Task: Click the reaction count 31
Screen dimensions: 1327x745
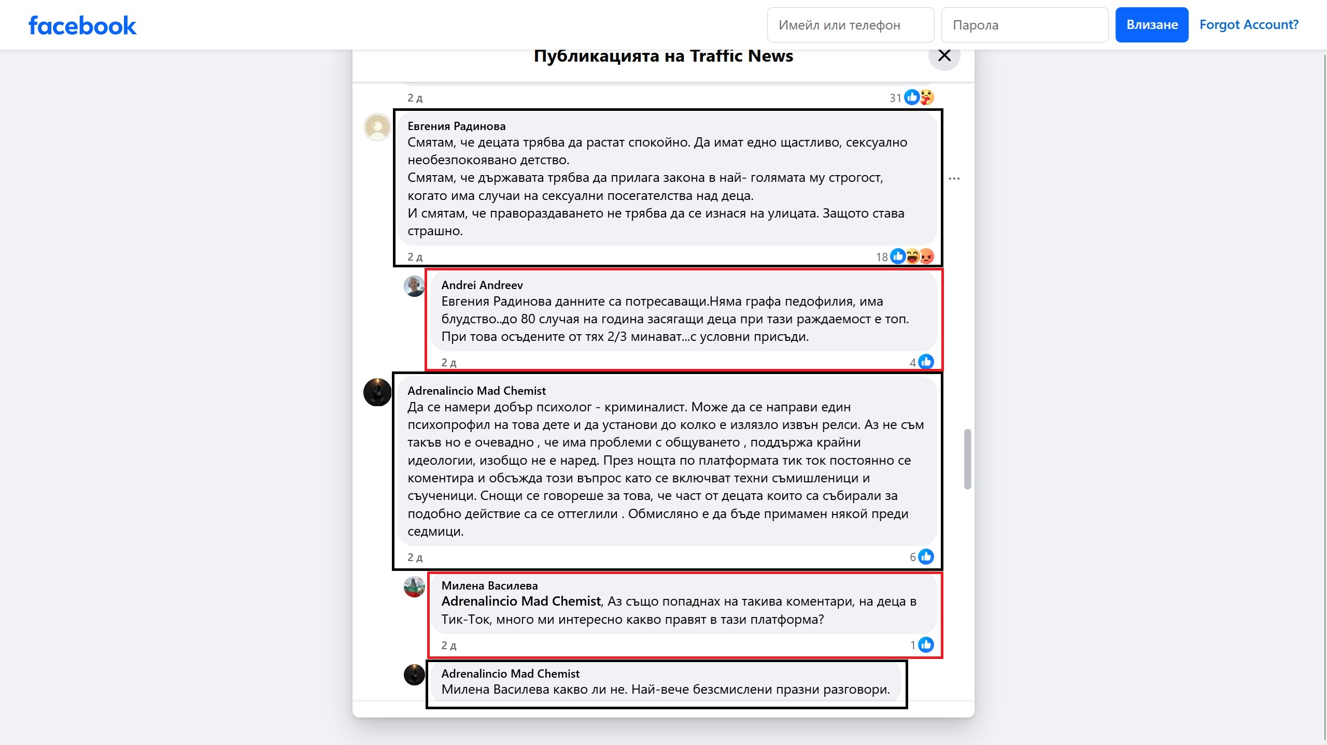Action: tap(895, 98)
